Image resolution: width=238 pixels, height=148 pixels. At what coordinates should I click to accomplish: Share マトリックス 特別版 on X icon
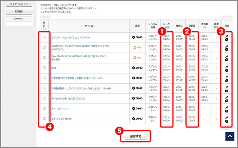click(x=226, y=121)
